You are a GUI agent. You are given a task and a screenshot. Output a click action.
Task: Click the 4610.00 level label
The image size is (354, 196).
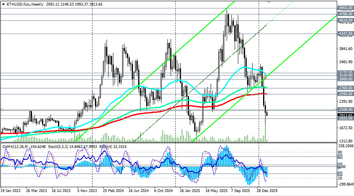[345, 20]
